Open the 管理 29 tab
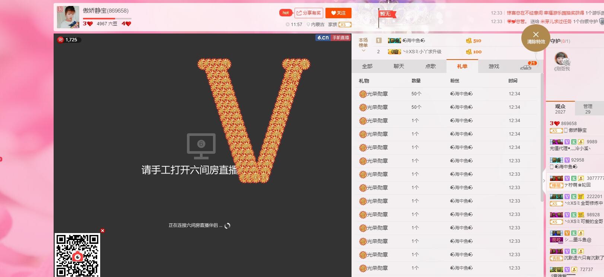 (588, 109)
